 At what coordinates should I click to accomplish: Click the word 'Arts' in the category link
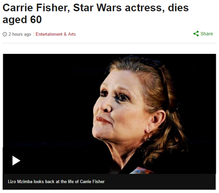click(x=72, y=34)
